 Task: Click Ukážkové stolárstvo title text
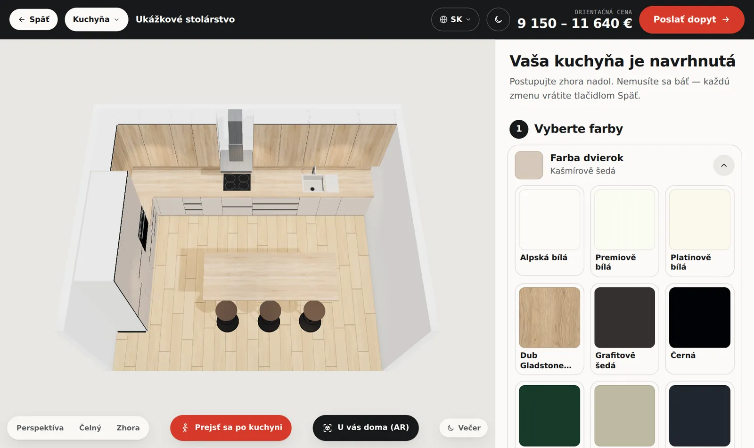point(185,19)
